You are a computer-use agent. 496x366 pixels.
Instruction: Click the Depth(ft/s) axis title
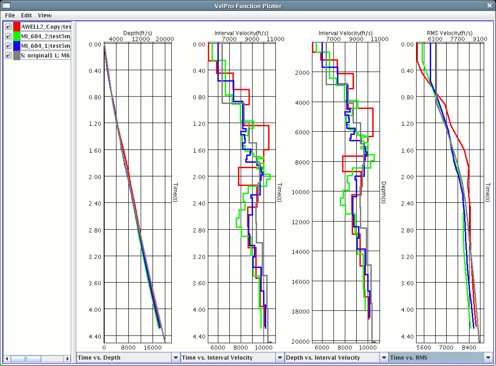pyautogui.click(x=137, y=33)
